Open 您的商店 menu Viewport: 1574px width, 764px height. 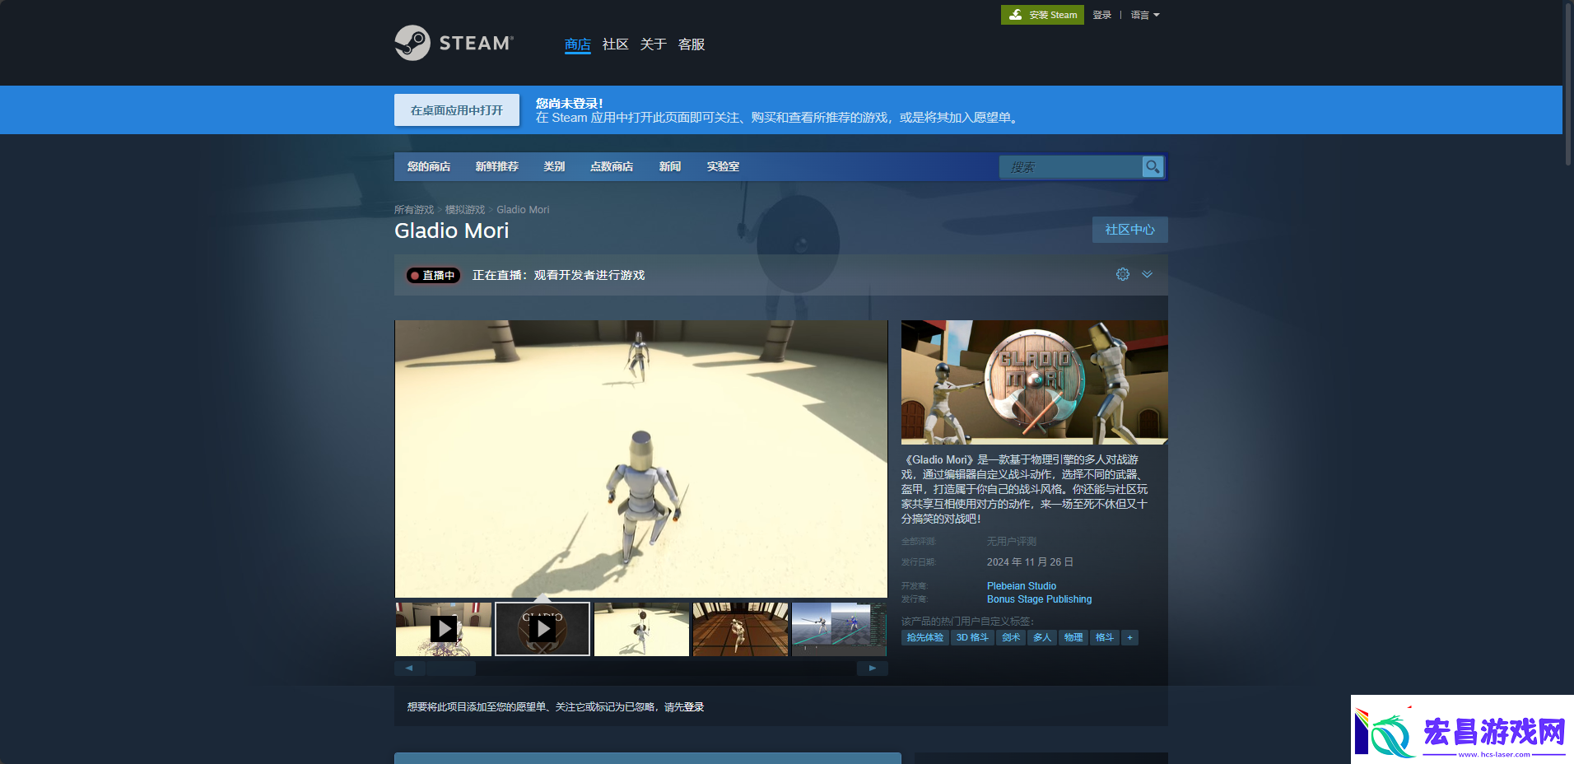(x=429, y=166)
